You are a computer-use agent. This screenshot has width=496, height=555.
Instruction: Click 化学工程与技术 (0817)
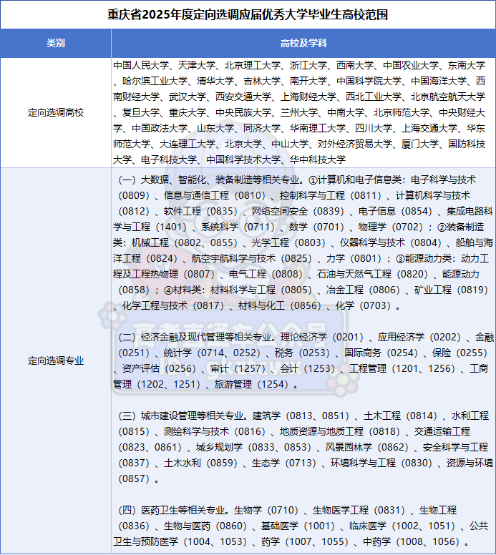[173, 305]
